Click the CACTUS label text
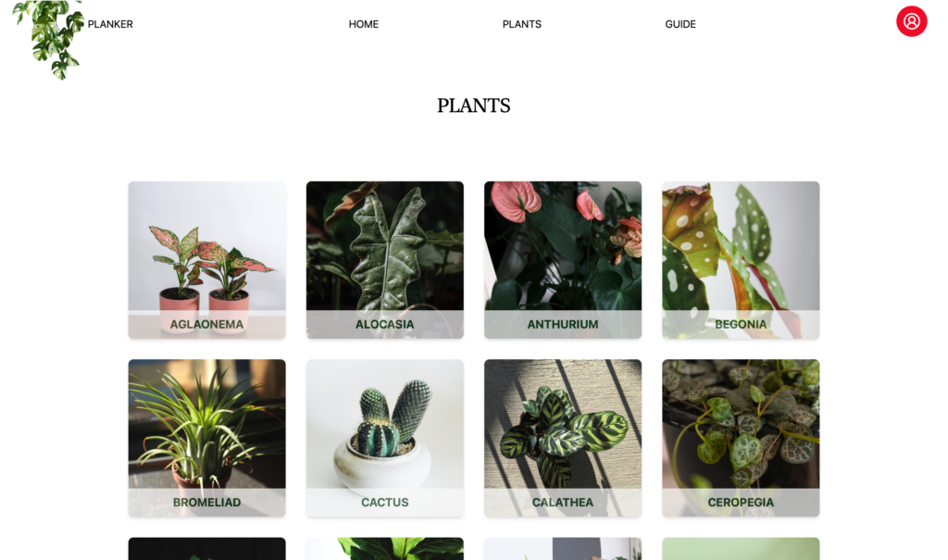The image size is (948, 560). [x=384, y=503]
